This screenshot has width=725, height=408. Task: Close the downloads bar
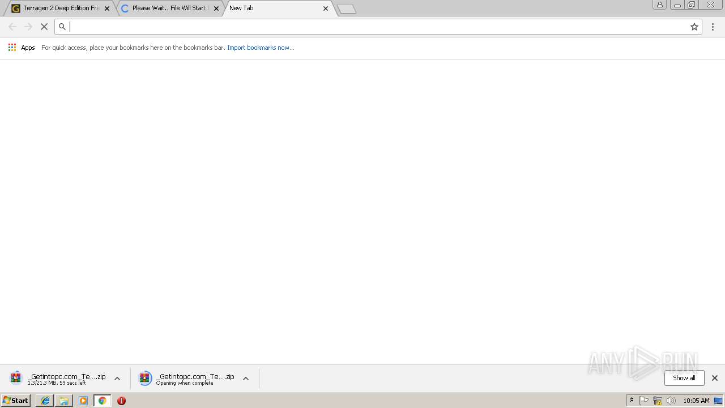(x=715, y=378)
